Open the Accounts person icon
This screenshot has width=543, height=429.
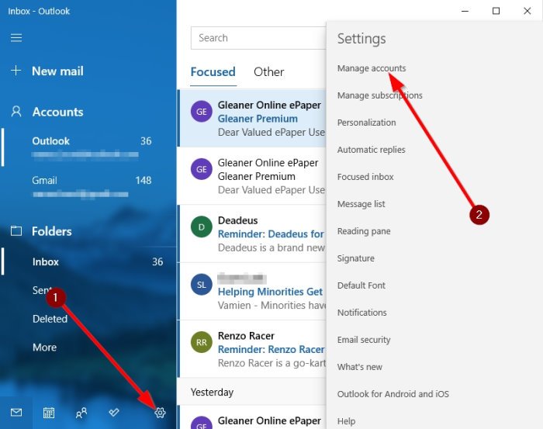[x=16, y=112]
